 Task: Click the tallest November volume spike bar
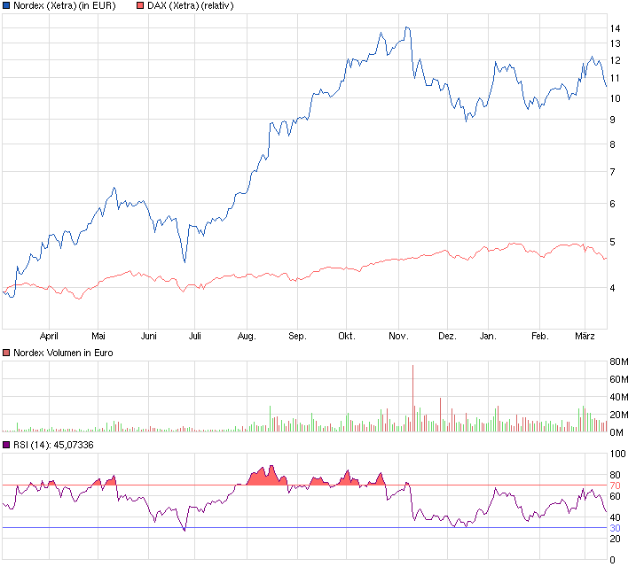pyautogui.click(x=412, y=398)
